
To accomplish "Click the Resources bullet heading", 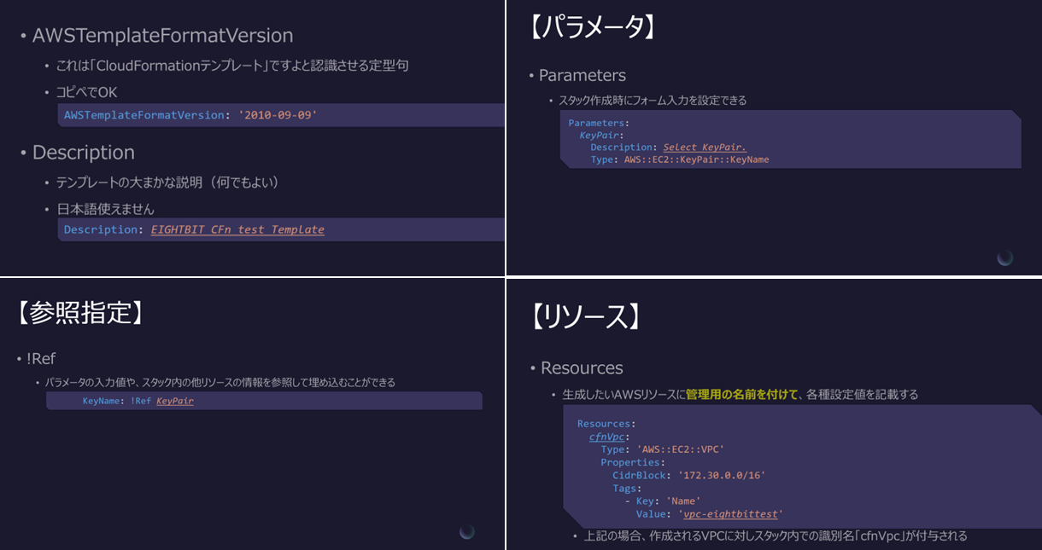I will pos(582,368).
